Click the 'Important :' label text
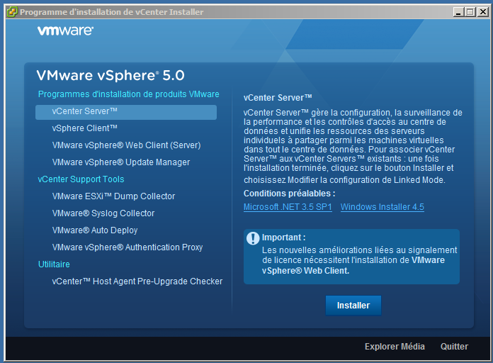The image size is (493, 363). click(283, 237)
